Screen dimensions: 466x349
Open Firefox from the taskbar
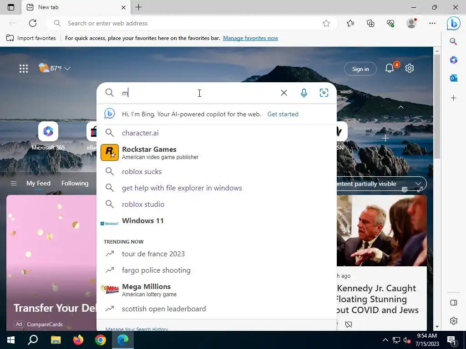tap(78, 340)
